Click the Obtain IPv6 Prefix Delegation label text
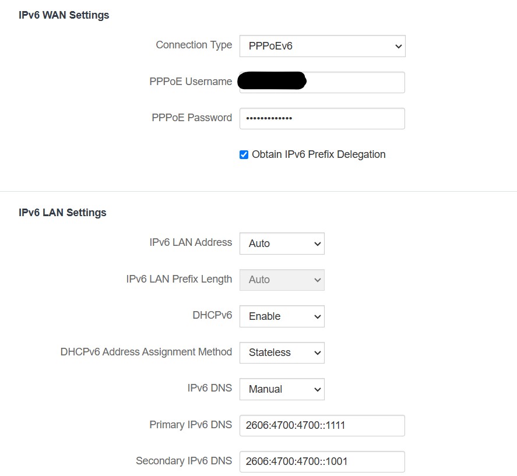 318,154
